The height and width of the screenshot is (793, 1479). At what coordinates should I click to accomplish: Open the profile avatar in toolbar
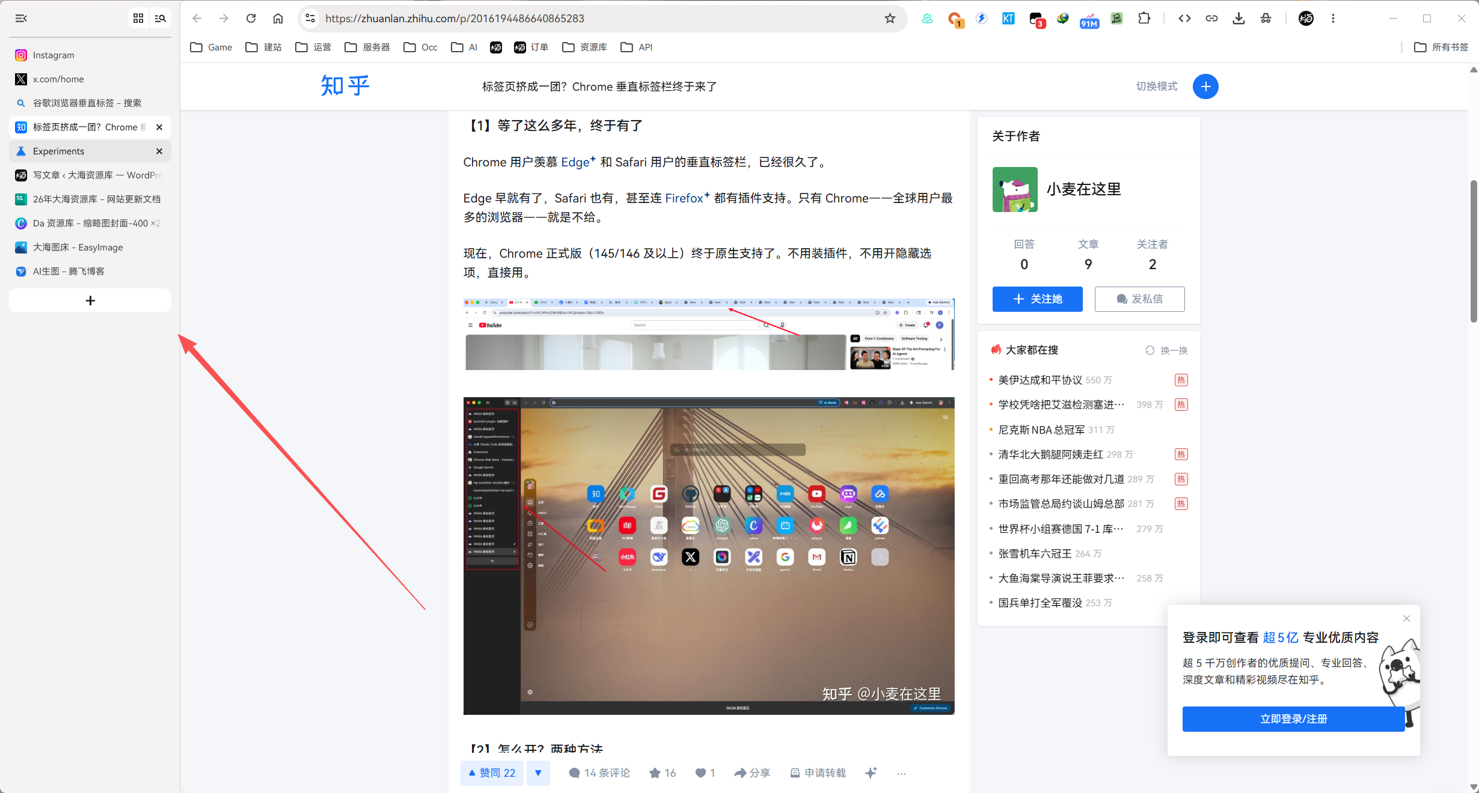pos(1306,19)
